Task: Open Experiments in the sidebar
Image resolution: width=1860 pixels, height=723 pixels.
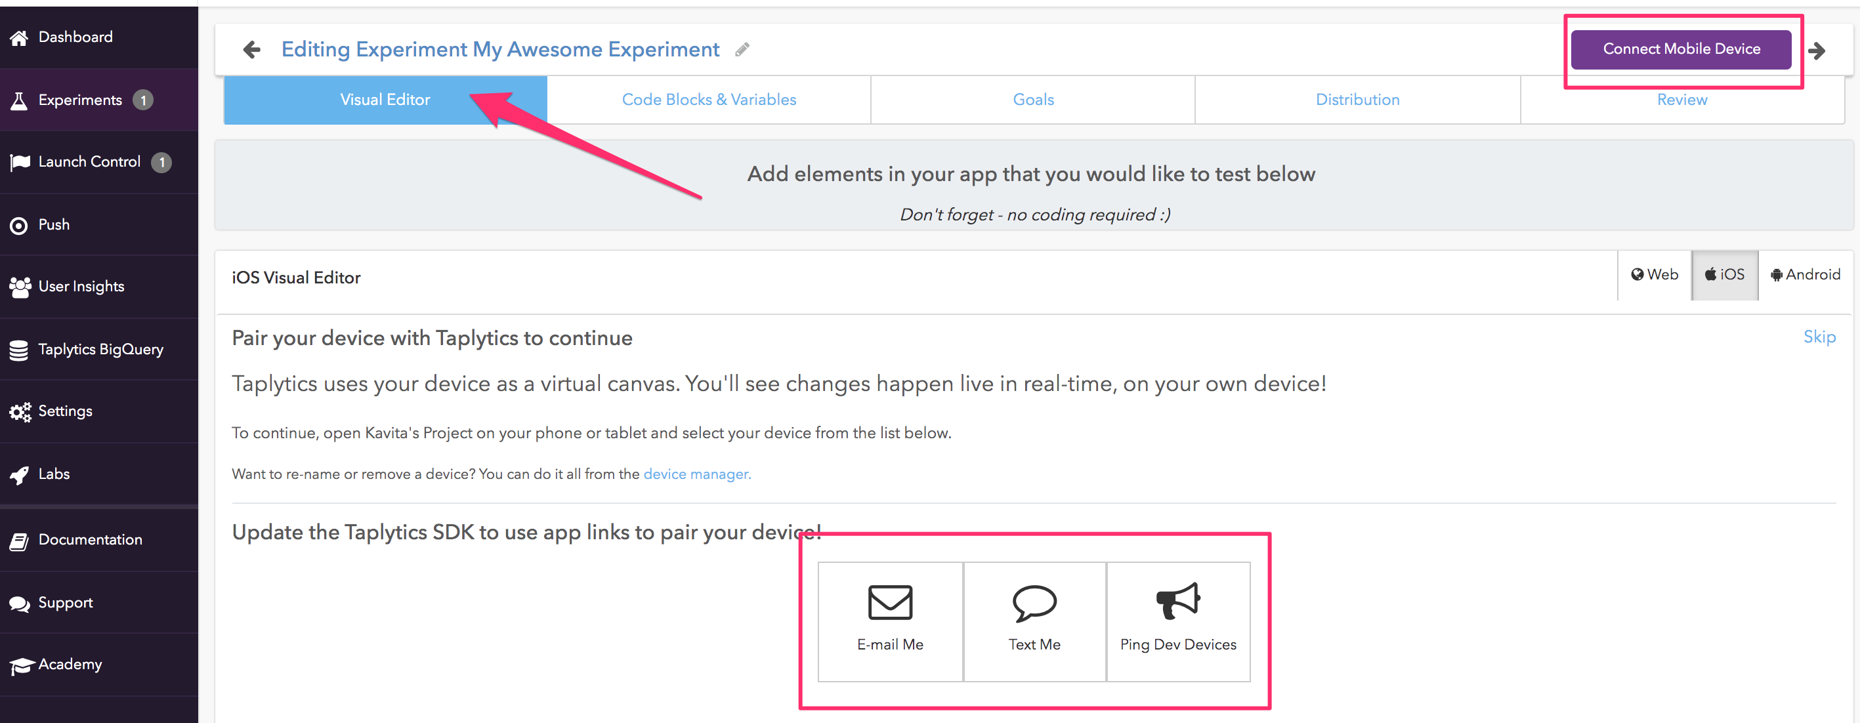Action: coord(79,100)
